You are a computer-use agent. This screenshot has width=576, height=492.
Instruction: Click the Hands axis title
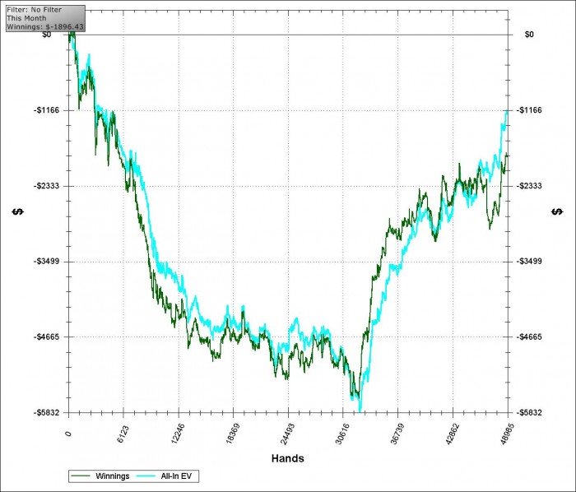click(288, 458)
